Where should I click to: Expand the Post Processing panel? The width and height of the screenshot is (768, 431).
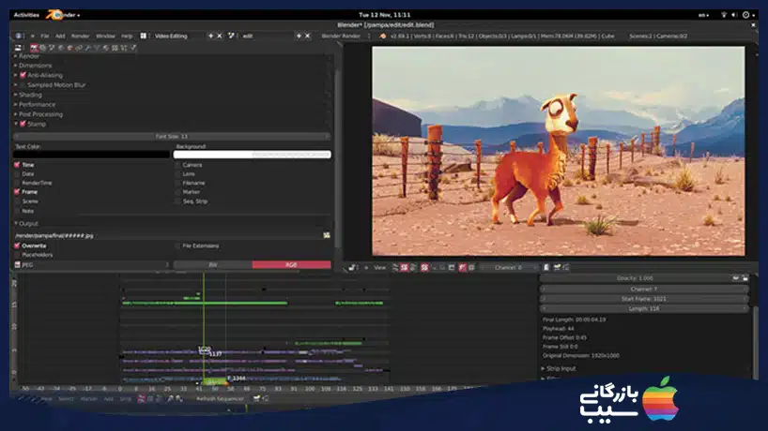coord(39,114)
